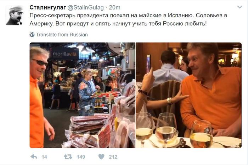Screen dimensions: 248x165
Task: Open the Сталингулаг display name
Action: pos(48,7)
